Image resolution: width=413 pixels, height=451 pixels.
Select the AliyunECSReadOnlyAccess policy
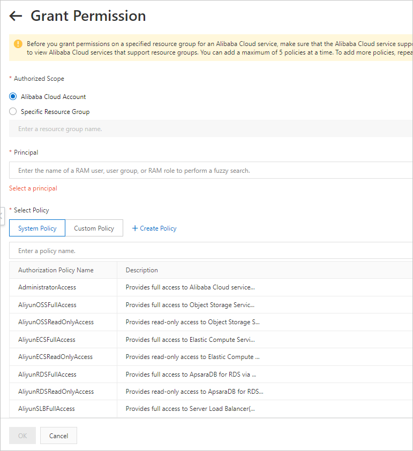tap(55, 357)
